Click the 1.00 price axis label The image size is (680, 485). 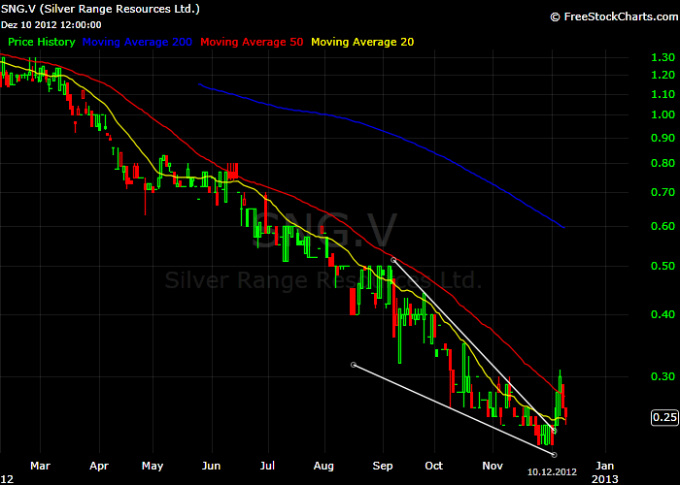663,114
